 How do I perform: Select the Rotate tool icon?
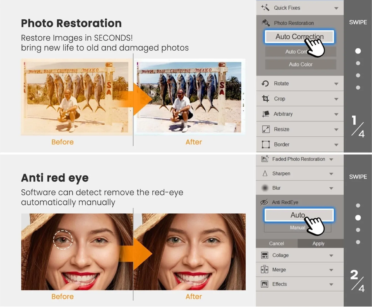[x=265, y=83]
